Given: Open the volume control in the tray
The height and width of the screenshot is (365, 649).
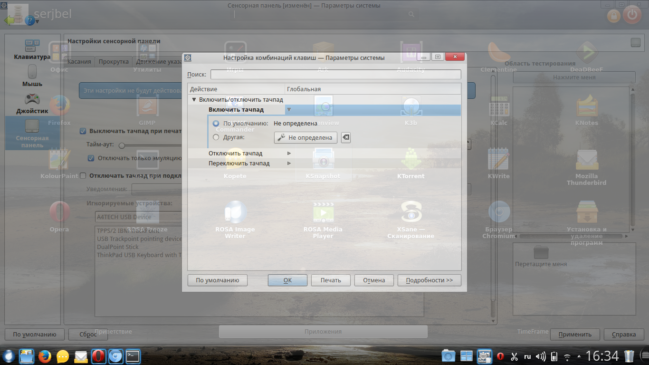Looking at the screenshot, I should (x=540, y=356).
